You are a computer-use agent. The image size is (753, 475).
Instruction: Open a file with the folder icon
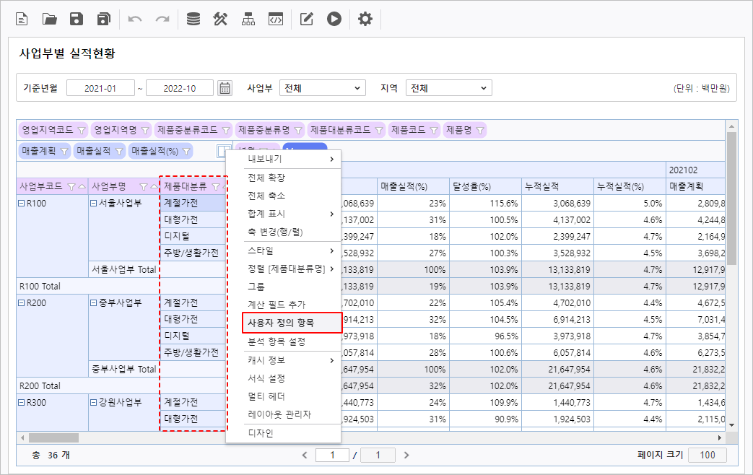(50, 19)
